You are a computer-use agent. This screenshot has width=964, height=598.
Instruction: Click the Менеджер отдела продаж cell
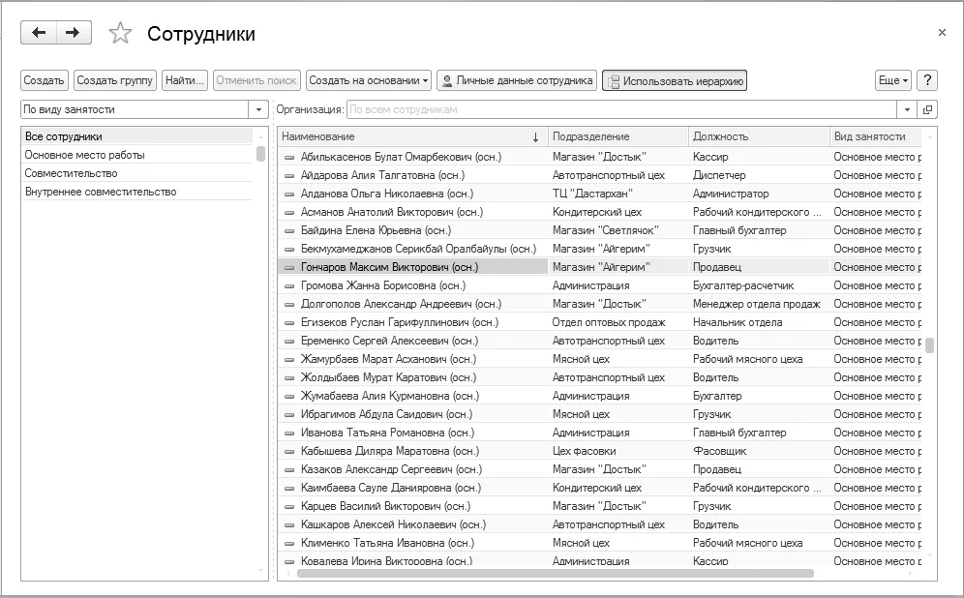(x=758, y=304)
